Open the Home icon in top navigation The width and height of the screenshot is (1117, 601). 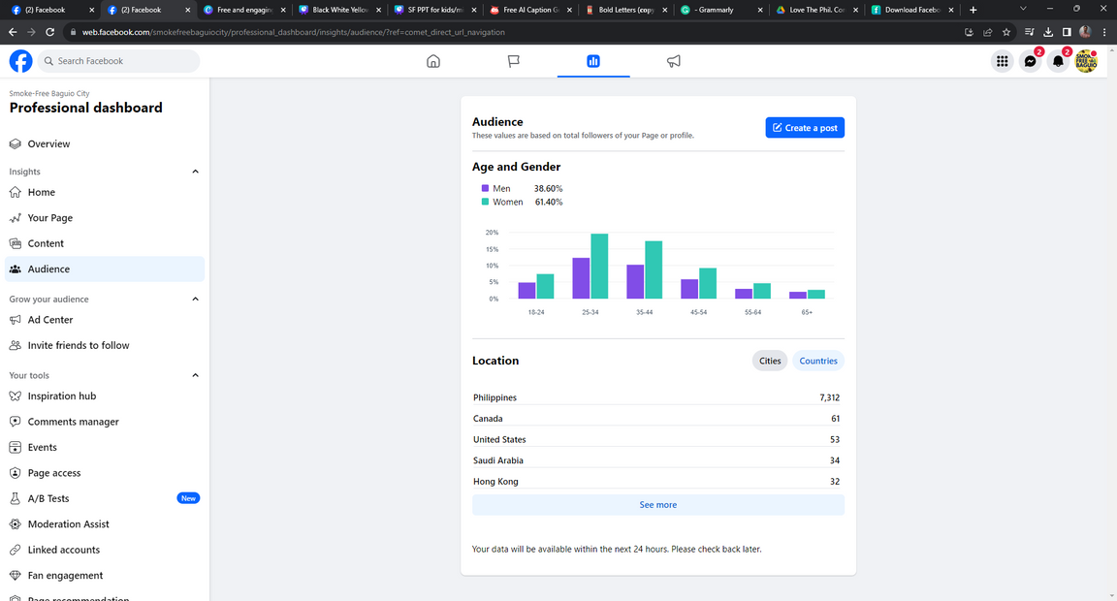tap(433, 61)
